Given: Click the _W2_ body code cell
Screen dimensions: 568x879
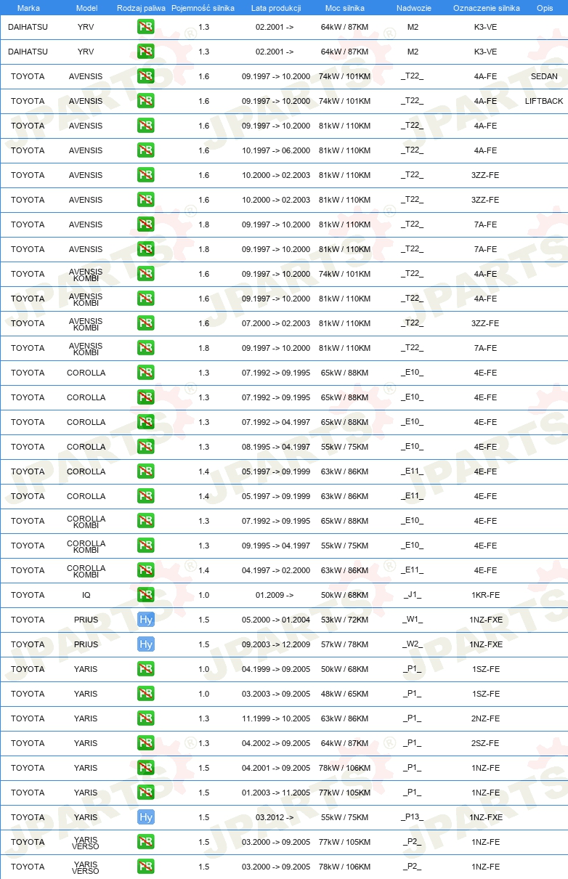Looking at the screenshot, I should [x=413, y=644].
